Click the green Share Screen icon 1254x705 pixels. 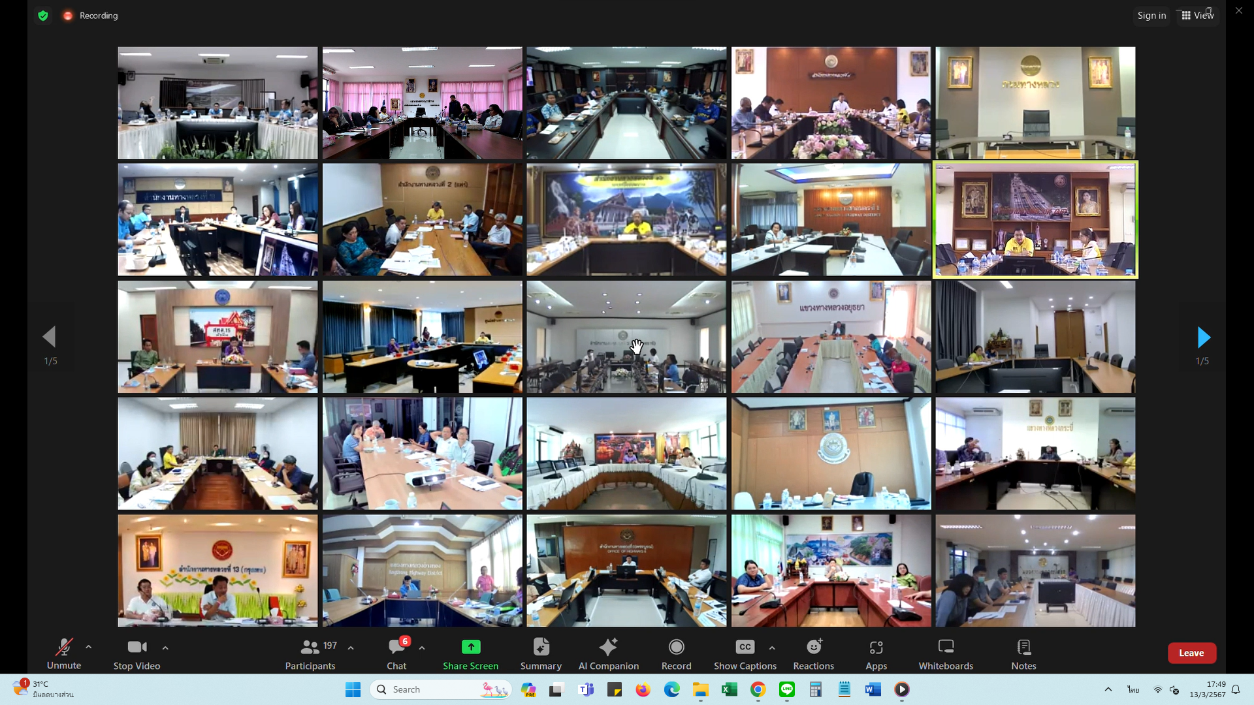click(x=470, y=647)
